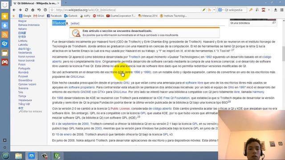Open the address bar history dropdown arrow
This screenshot has width=285, height=160.
[214, 10]
